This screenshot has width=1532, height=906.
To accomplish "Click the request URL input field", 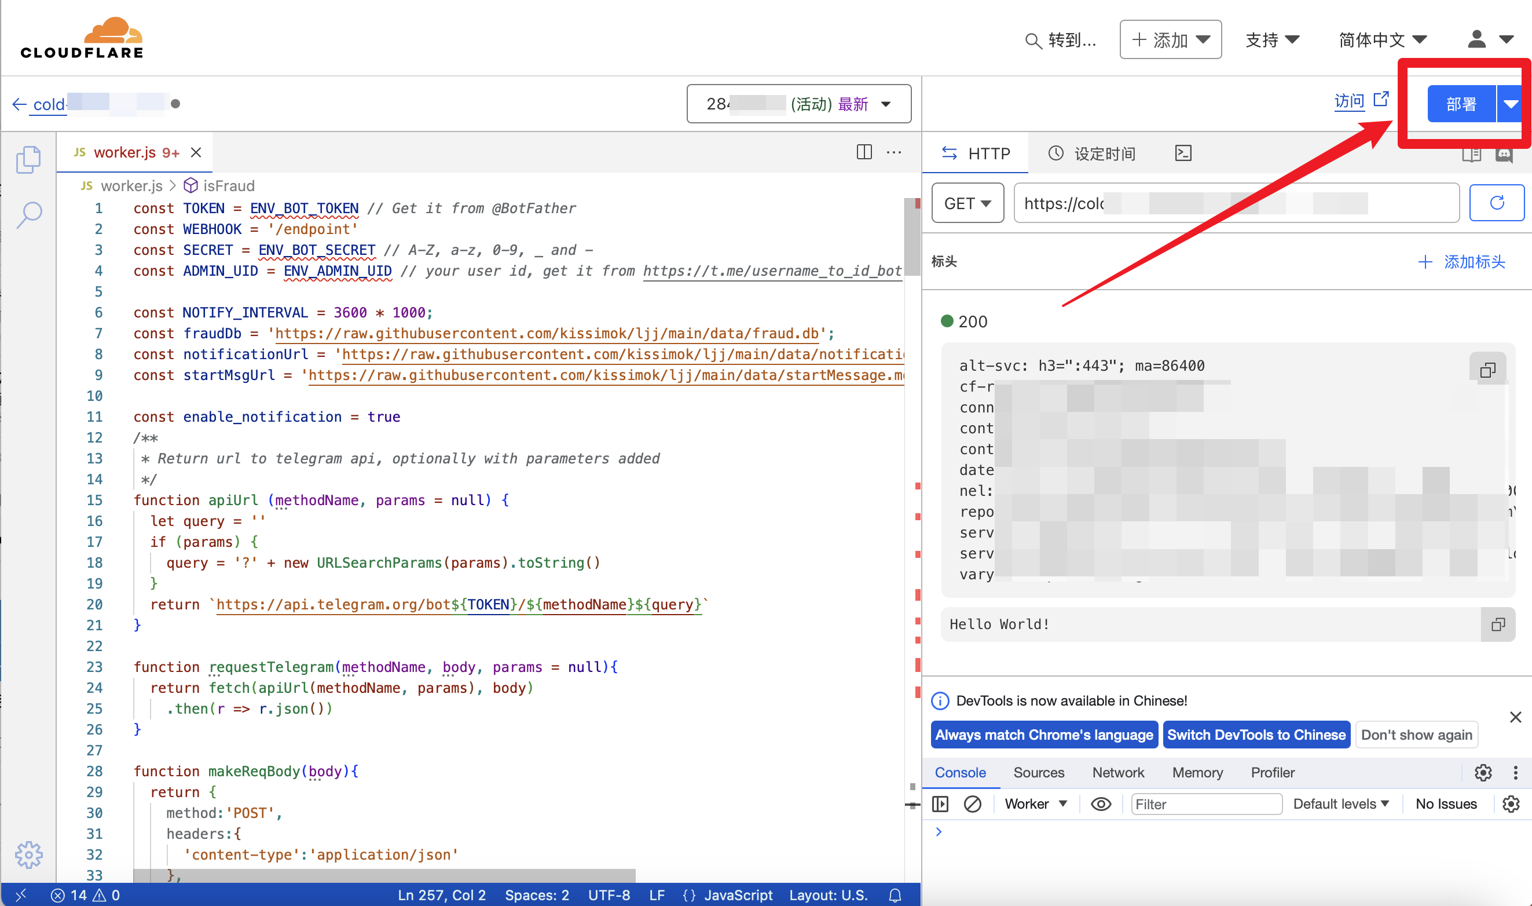I will (1237, 203).
